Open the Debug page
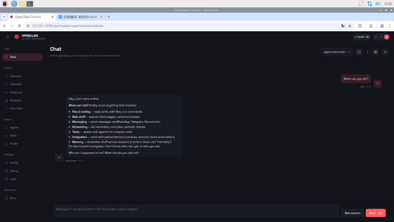The width and height of the screenshot is (394, 222). (x=23, y=171)
